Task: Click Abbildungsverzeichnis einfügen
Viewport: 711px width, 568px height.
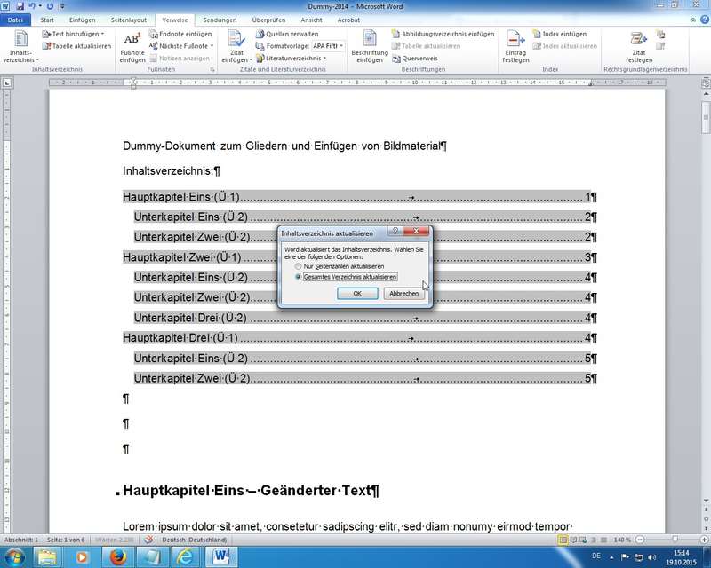Action: pyautogui.click(x=443, y=34)
